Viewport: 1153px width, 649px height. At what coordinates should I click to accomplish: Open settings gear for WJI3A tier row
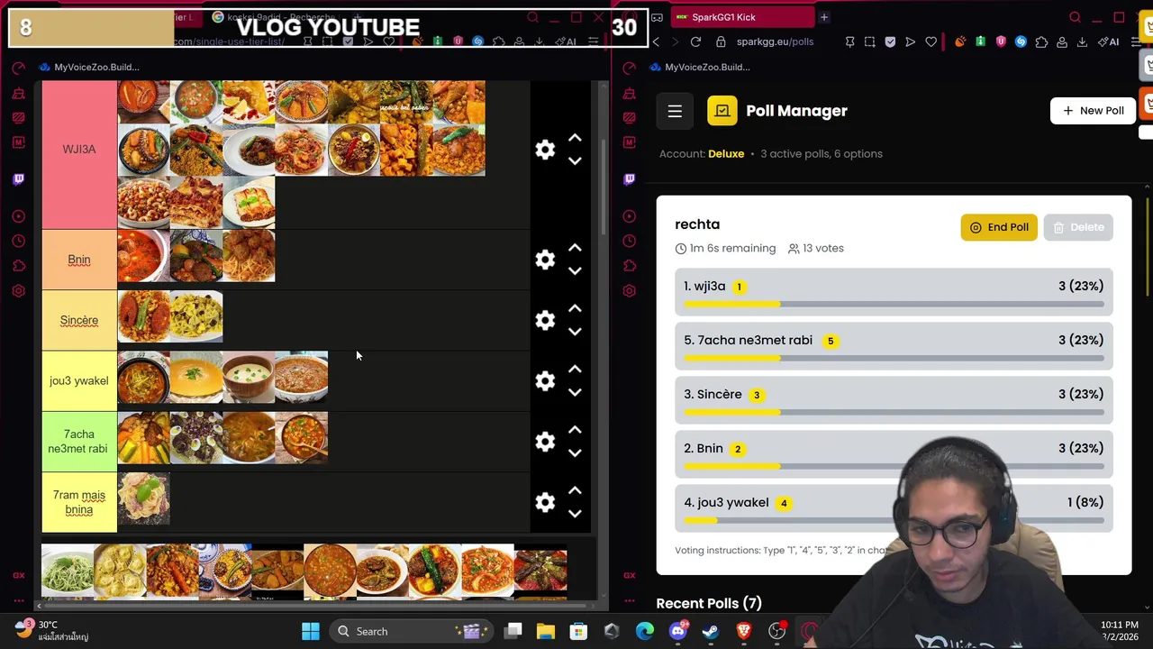pos(545,150)
